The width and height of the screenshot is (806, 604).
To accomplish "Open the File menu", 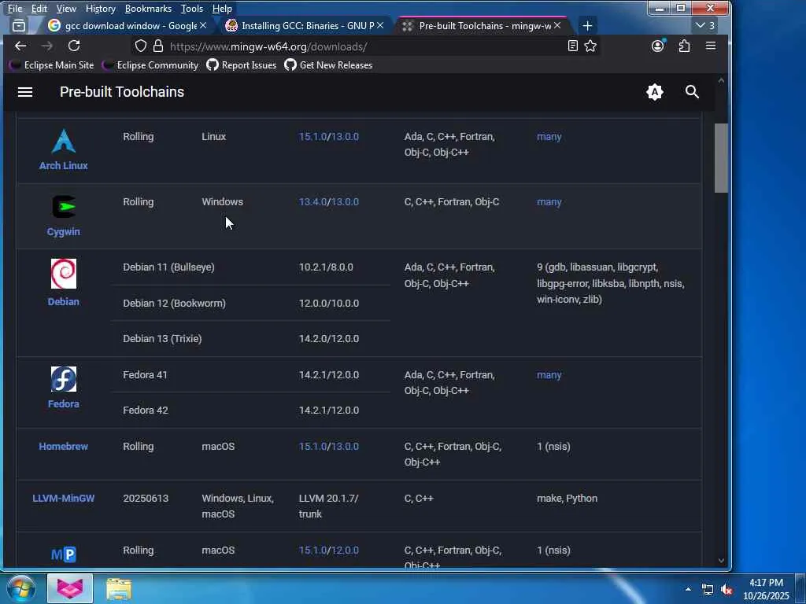I will tap(15, 9).
